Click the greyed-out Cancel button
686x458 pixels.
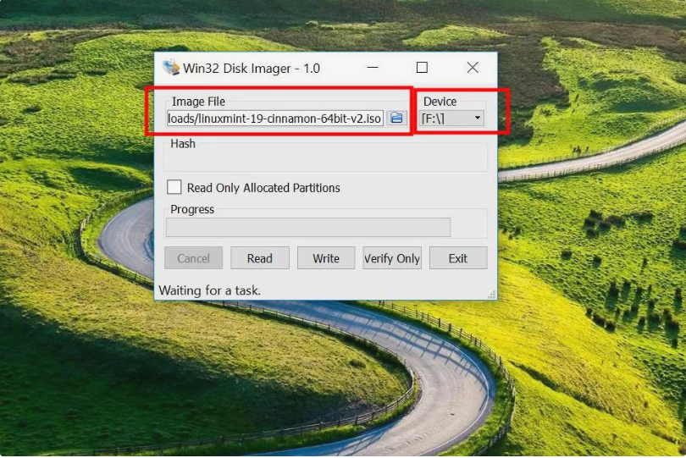coord(193,258)
